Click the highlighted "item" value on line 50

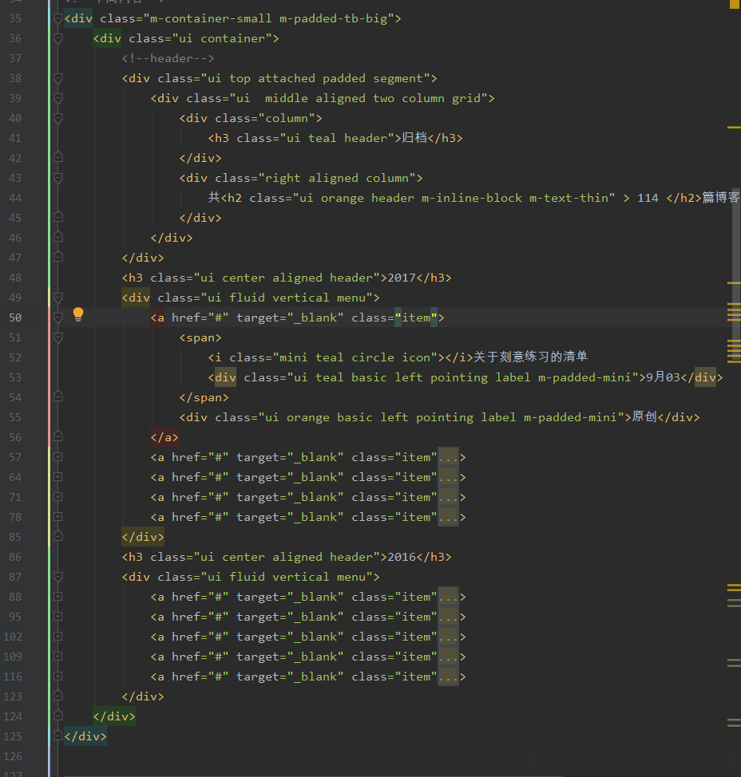416,318
